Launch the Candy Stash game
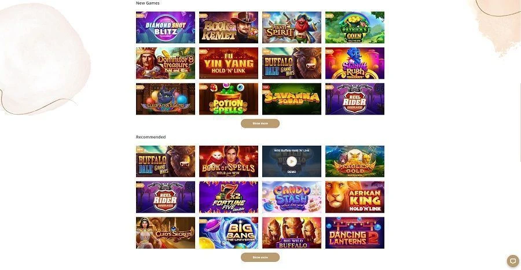521x270 pixels. click(292, 197)
